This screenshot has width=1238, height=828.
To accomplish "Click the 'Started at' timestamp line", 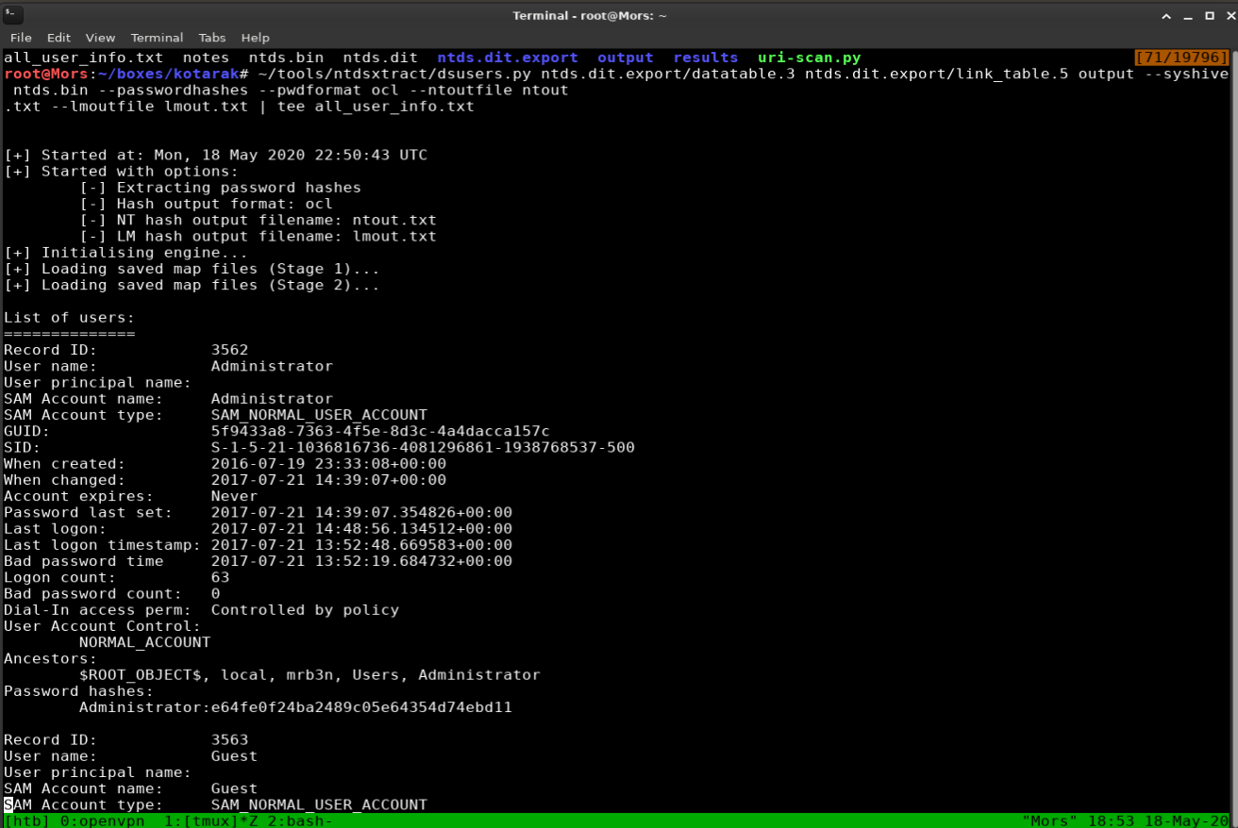I will [215, 155].
